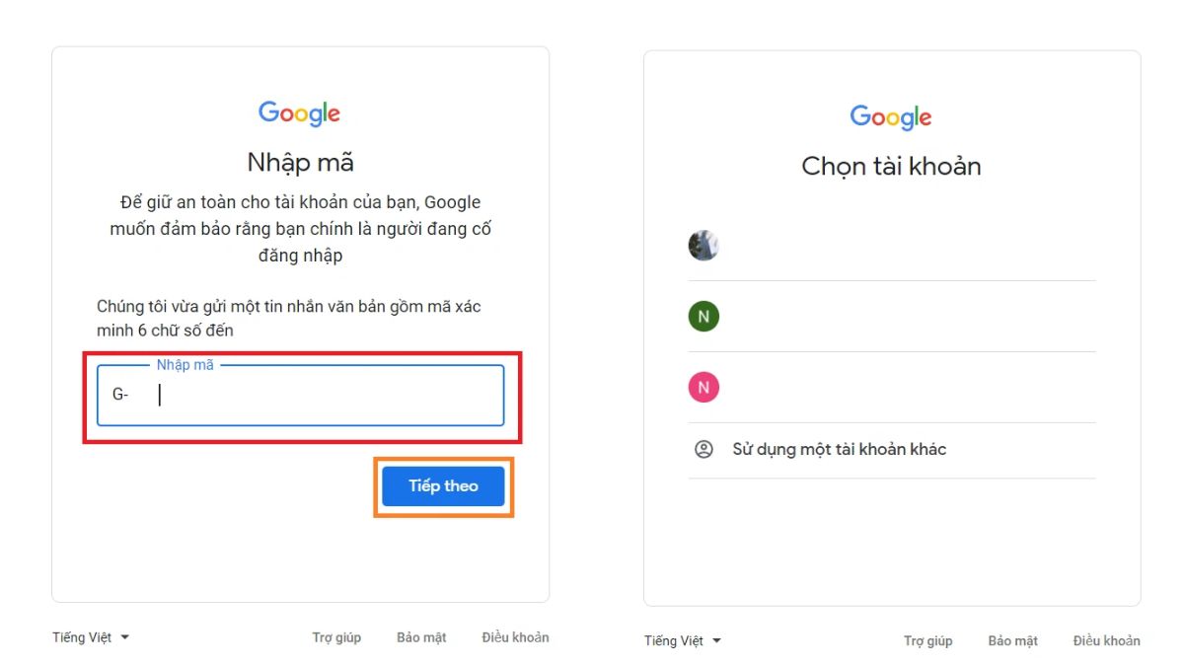Click the Google logo above Nhập mã heading

(299, 113)
